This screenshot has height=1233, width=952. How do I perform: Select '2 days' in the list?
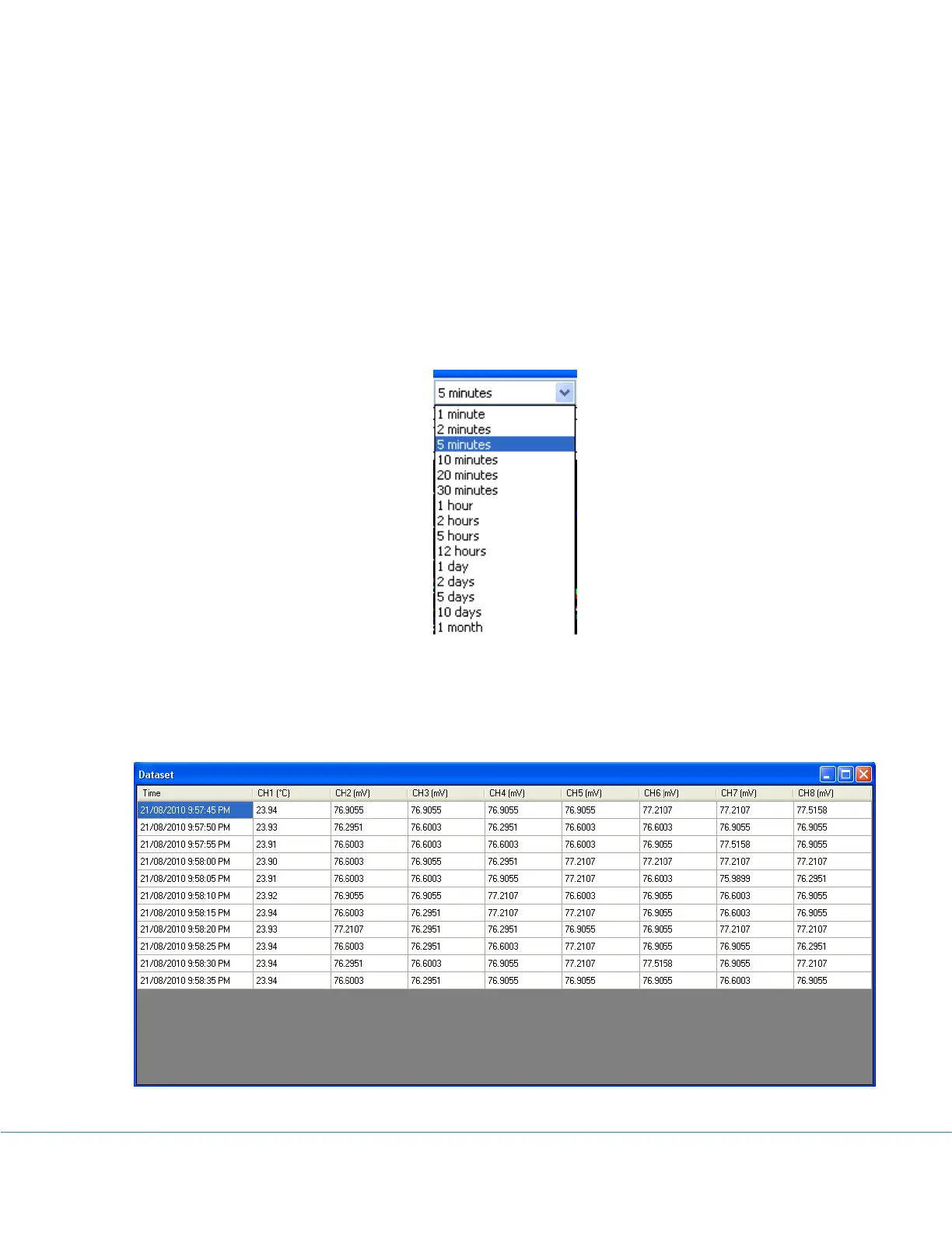504,581
